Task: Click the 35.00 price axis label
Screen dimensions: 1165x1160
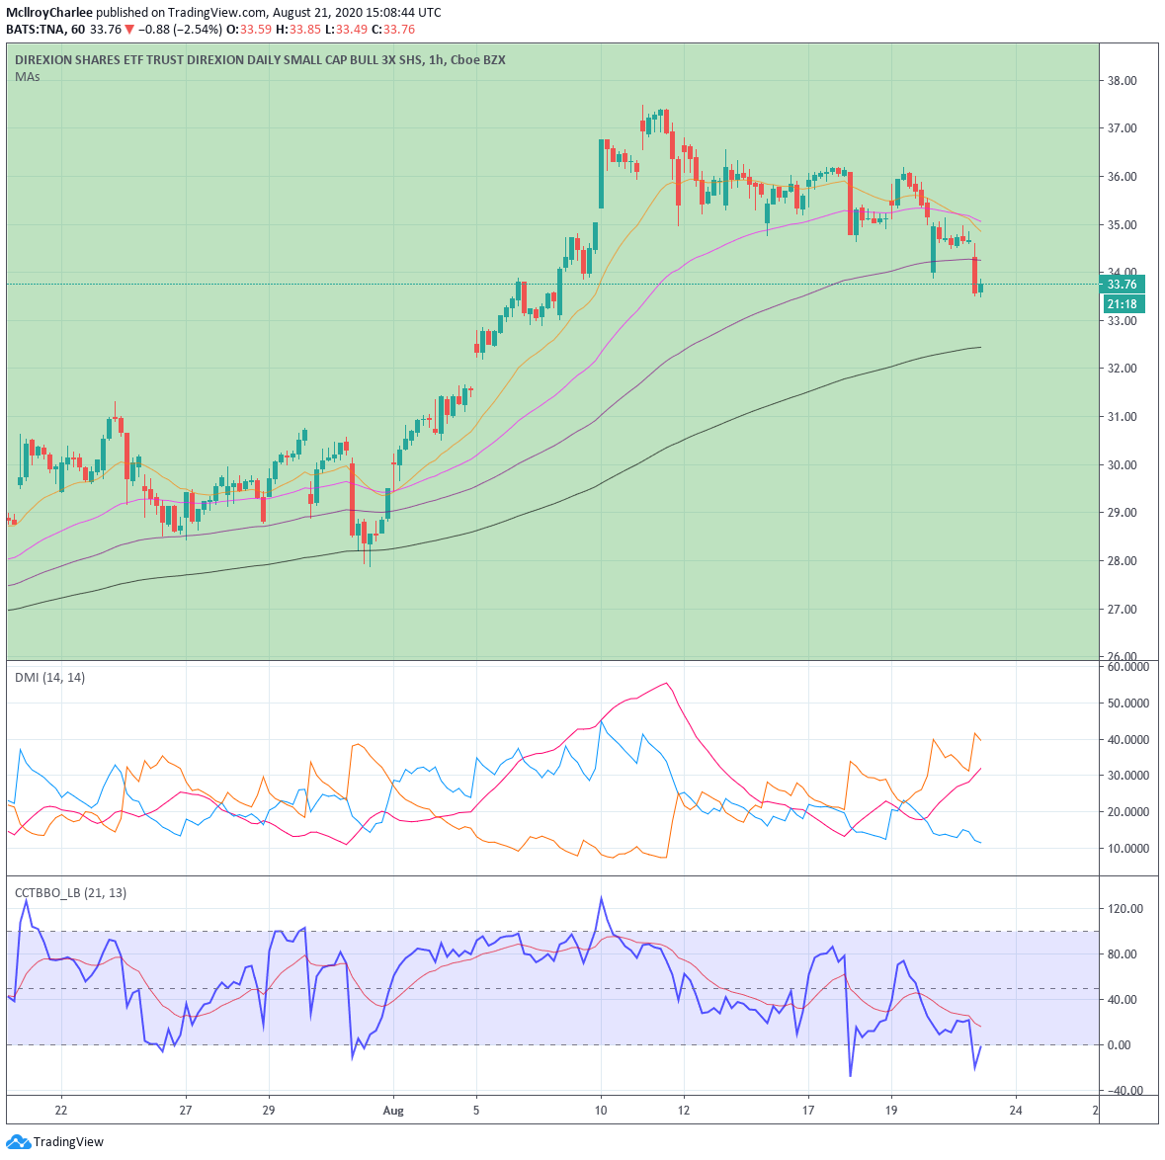Action: [1122, 225]
